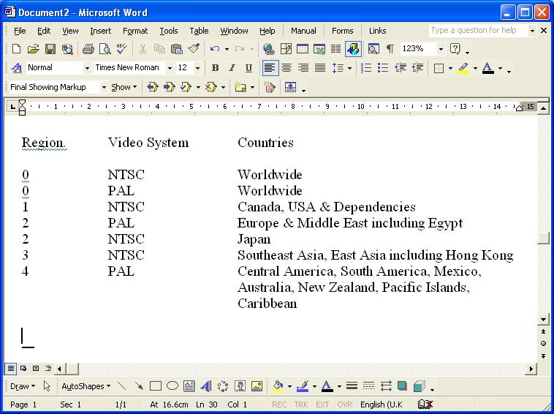Activate the Format Painter brush
554x414 pixels.
(x=194, y=49)
